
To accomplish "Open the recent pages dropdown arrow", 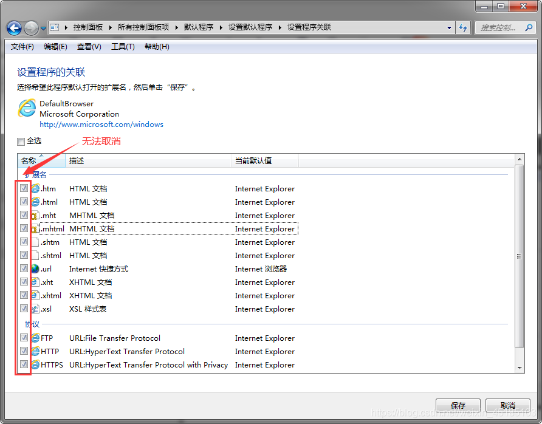I will 43,29.
